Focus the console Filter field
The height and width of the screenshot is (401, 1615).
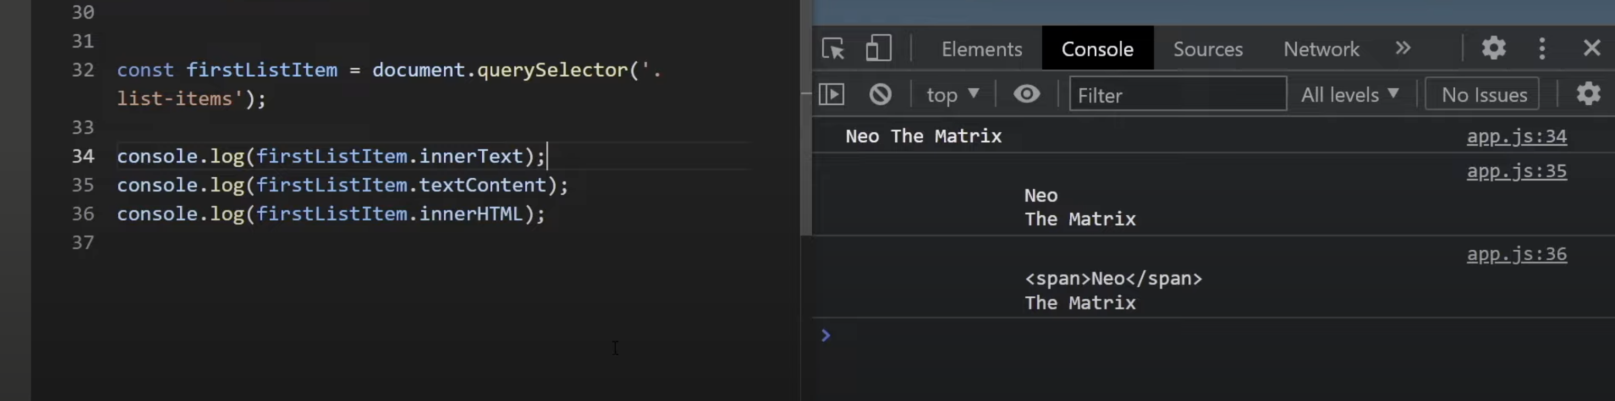pyautogui.click(x=1177, y=94)
